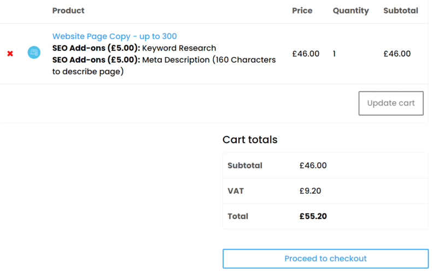432x273 pixels.
Task: Click the VAT label in Cart totals
Action: (236, 191)
